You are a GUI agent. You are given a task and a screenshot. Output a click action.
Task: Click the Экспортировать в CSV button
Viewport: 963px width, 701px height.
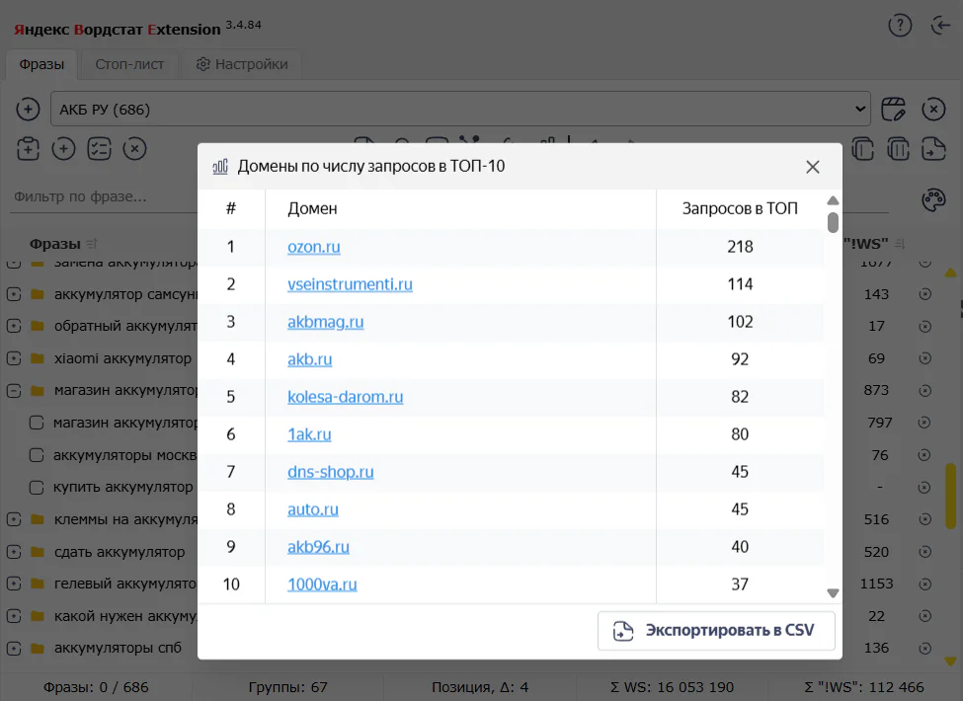click(x=716, y=631)
